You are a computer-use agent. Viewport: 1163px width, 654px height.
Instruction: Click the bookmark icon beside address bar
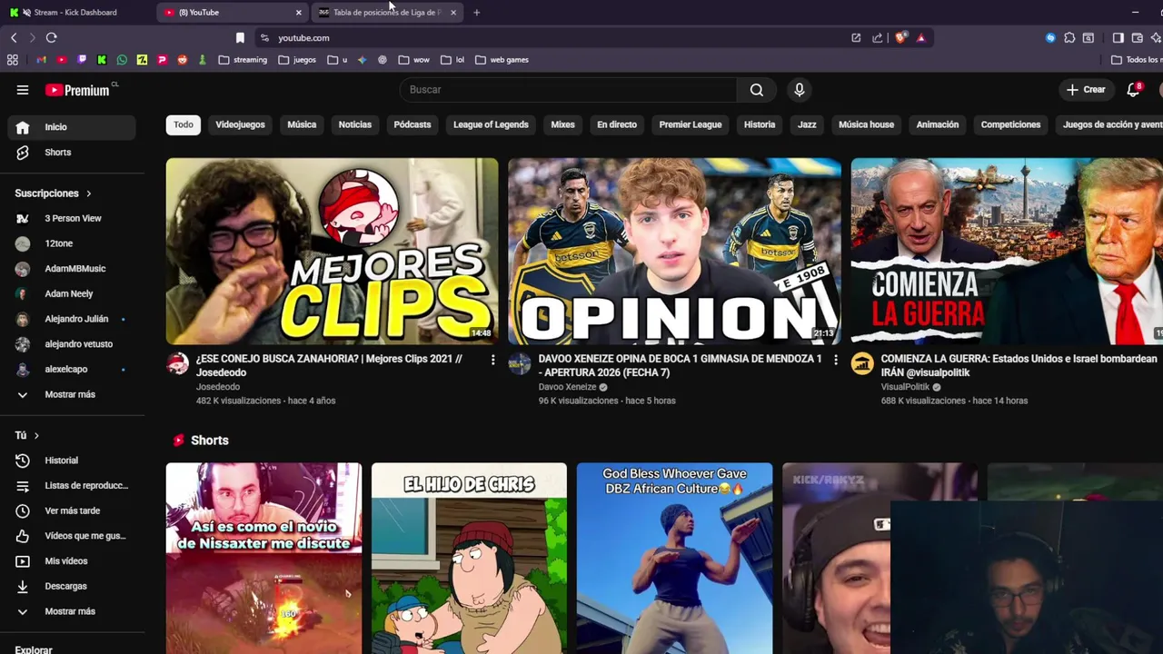tap(240, 38)
